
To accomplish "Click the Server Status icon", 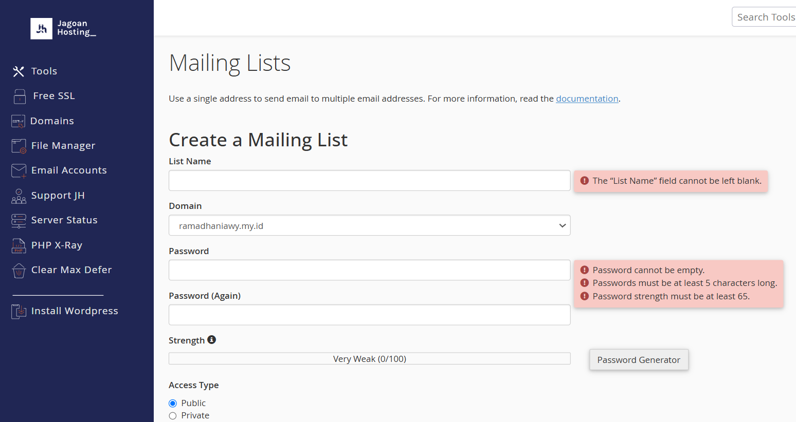I will pyautogui.click(x=19, y=220).
